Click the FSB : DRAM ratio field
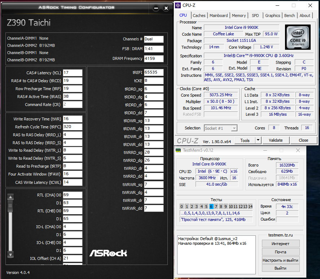Viewport: 320px width, 279px height. point(154,49)
